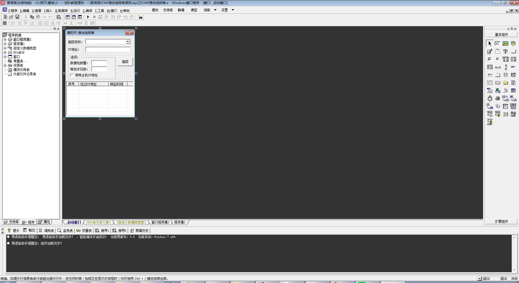Open the 设置 dropdown arrow
The image size is (519, 283).
[x=233, y=10]
